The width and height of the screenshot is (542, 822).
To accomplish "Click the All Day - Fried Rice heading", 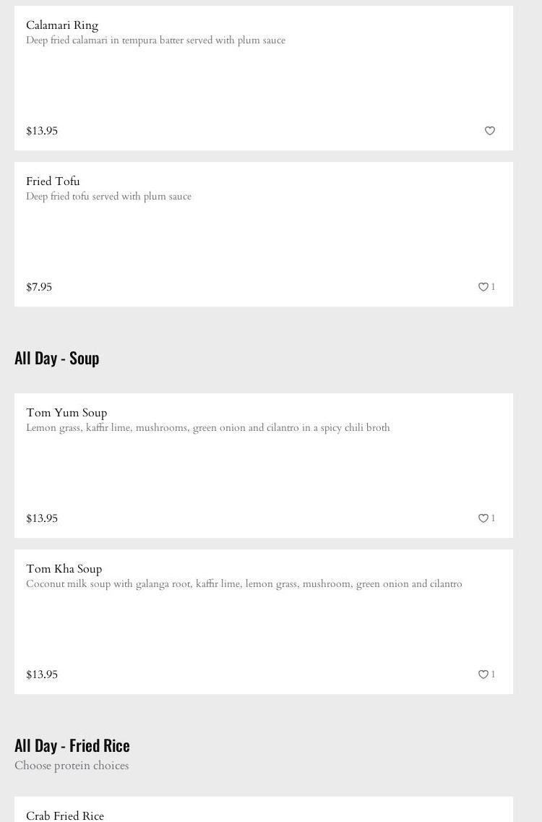I will pyautogui.click(x=72, y=745).
